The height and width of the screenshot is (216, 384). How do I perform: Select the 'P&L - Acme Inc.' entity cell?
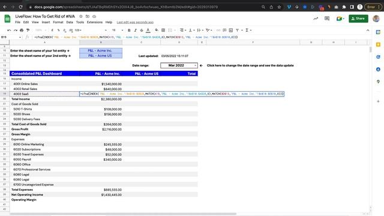pos(101,50)
